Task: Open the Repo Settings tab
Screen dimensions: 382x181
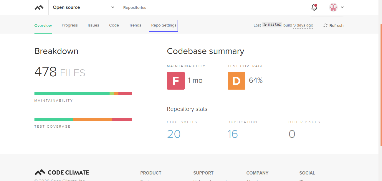Action: (164, 25)
